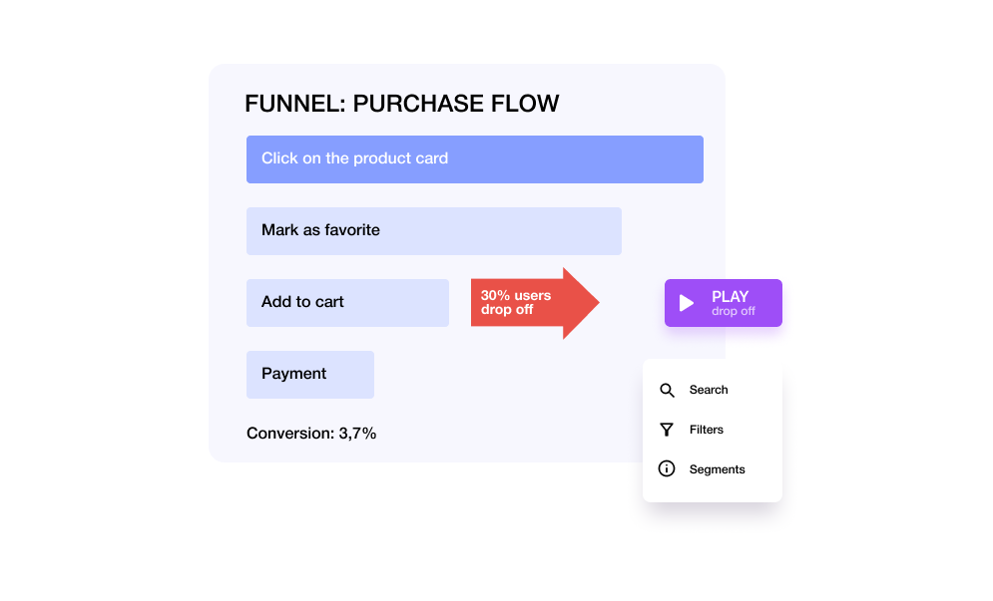Click the red '30% users drop off' arrow
Image resolution: width=993 pixels, height=601 pixels.
pyautogui.click(x=519, y=303)
